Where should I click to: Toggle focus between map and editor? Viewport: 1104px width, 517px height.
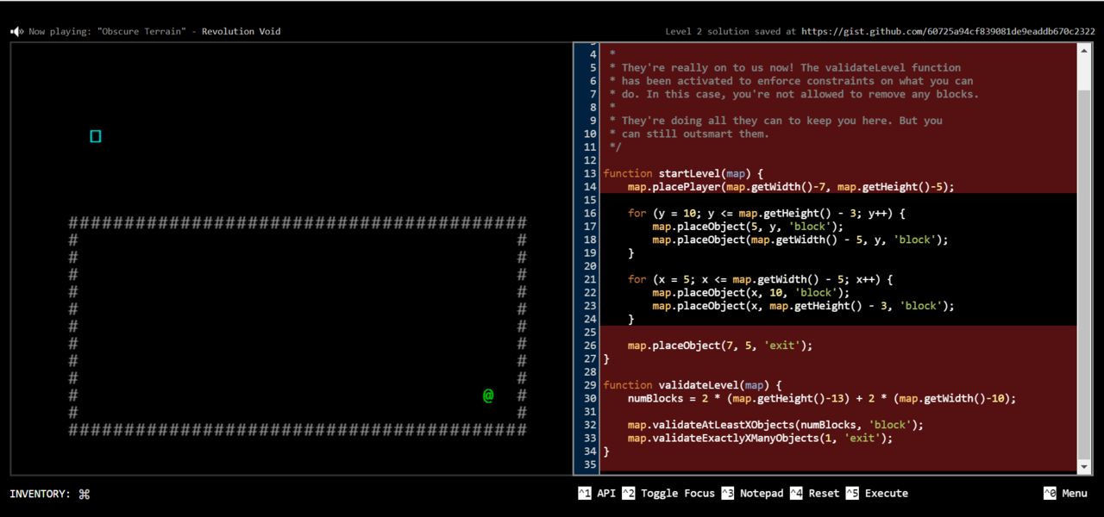[x=677, y=494]
